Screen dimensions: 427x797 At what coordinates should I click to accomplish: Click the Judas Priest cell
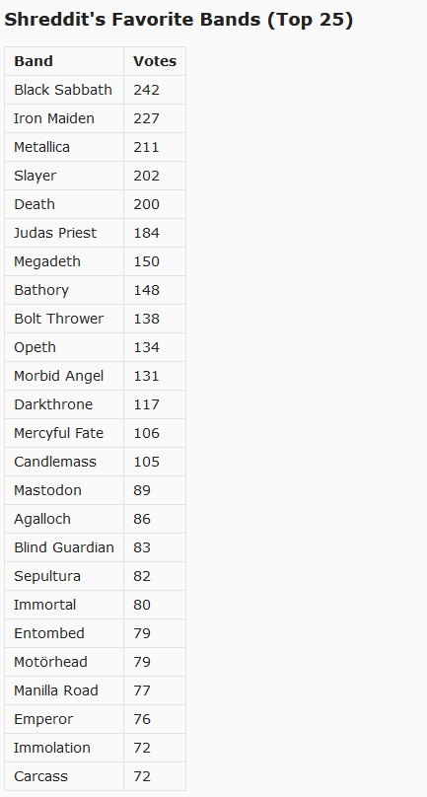click(x=64, y=233)
